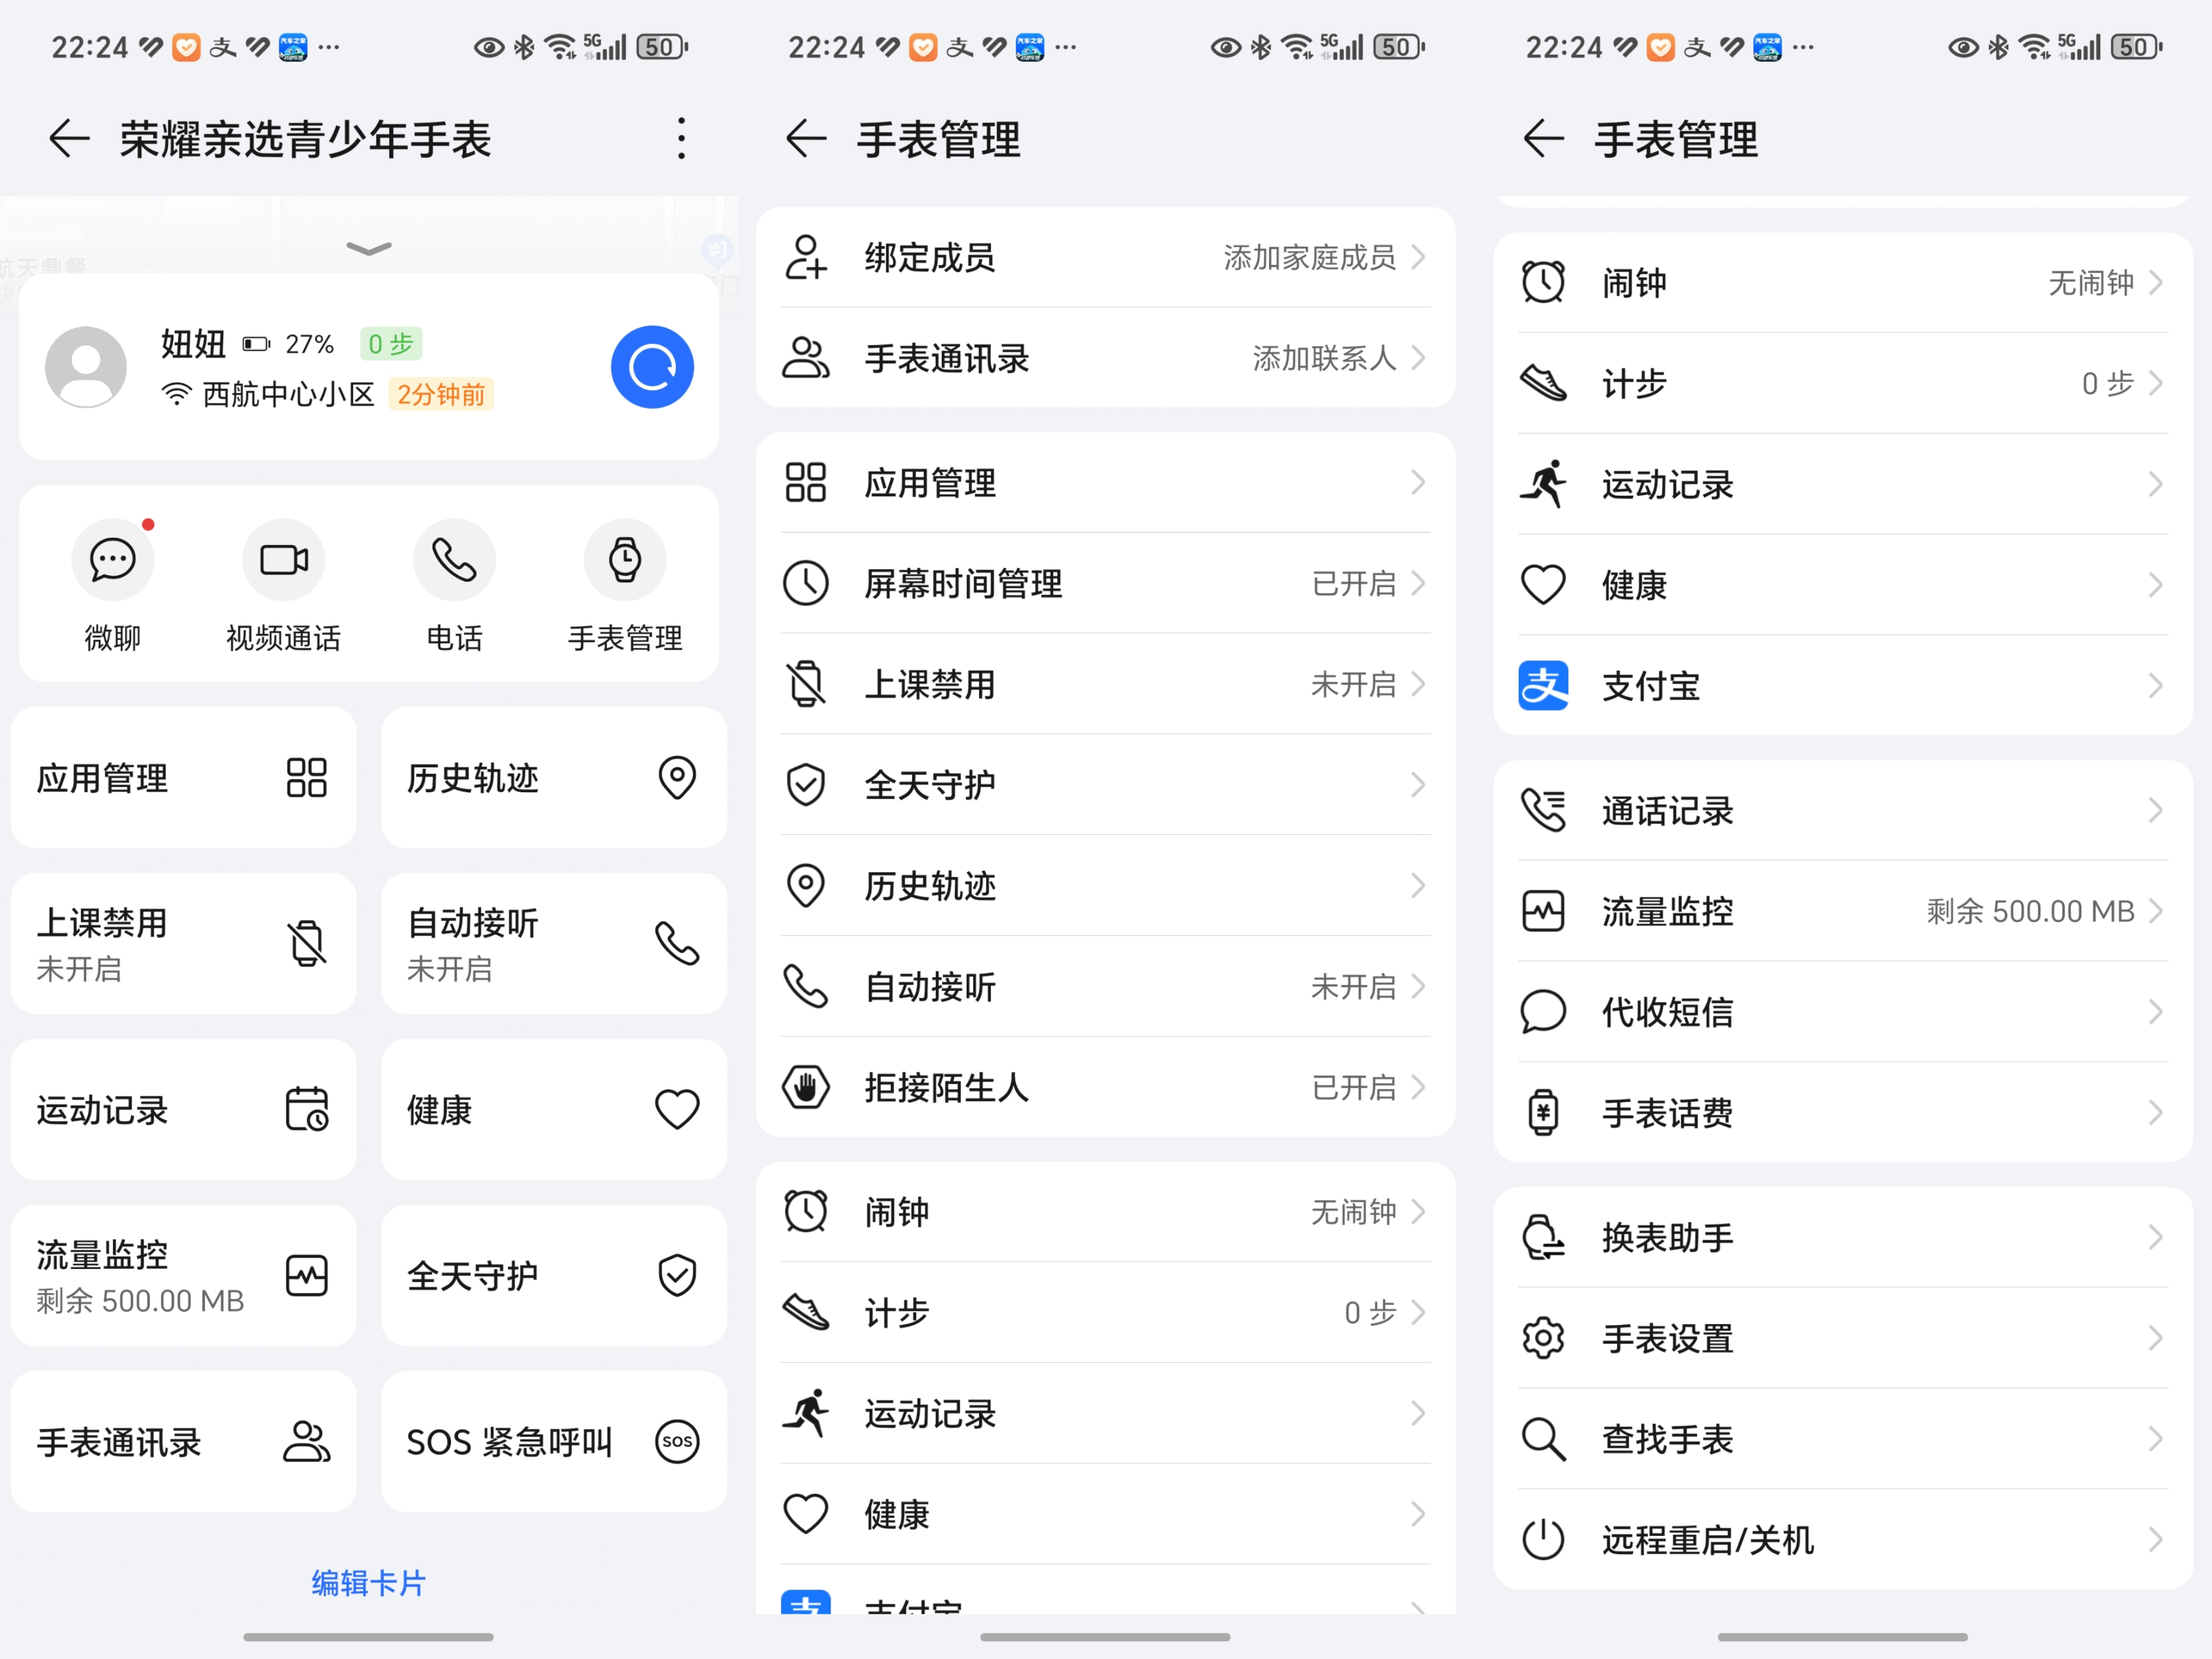Tap 2分钟前 time label
This screenshot has width=2212, height=1659.
pos(441,394)
